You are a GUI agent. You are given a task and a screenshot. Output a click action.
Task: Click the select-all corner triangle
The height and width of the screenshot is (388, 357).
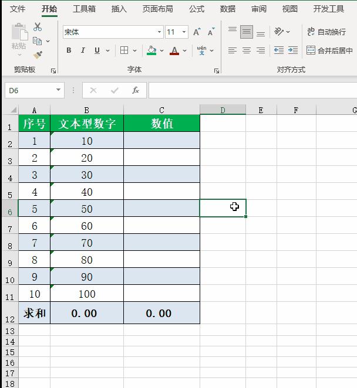point(13,110)
